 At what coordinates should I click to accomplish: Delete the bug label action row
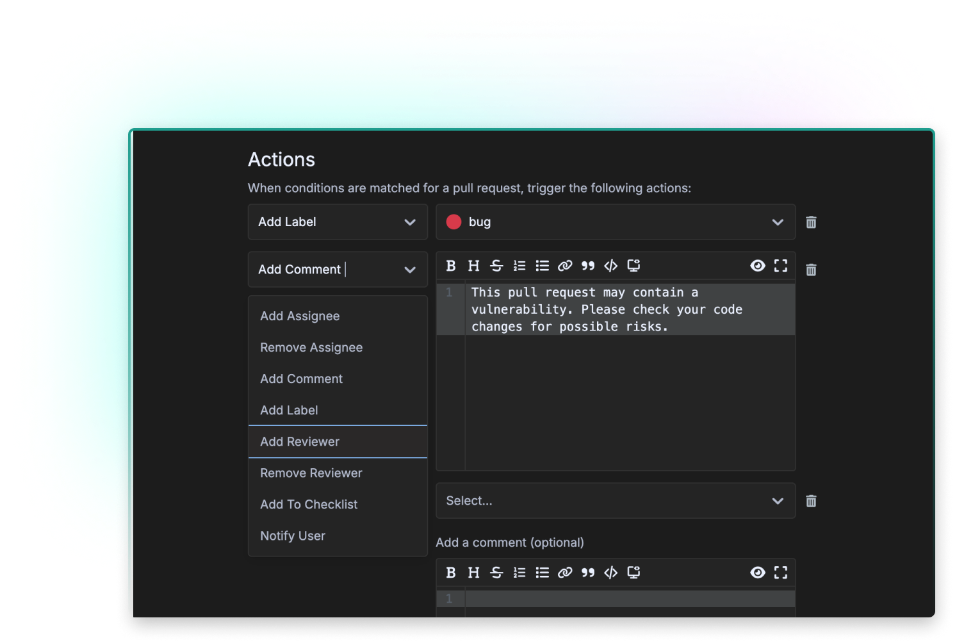click(x=811, y=222)
